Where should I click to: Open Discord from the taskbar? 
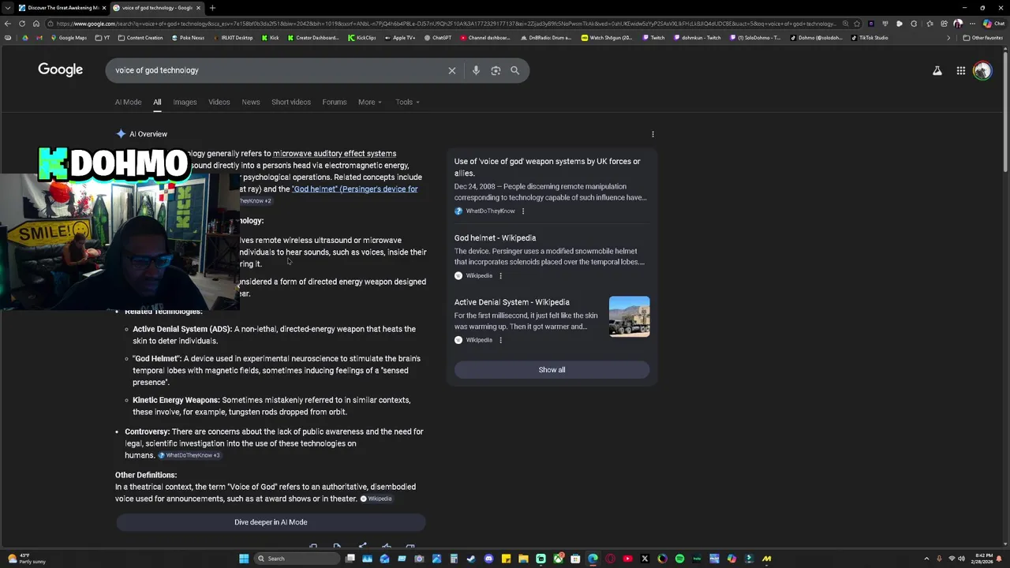tap(488, 559)
